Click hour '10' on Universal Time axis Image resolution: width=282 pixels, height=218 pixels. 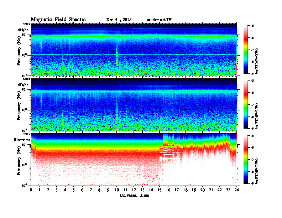[x=117, y=190]
